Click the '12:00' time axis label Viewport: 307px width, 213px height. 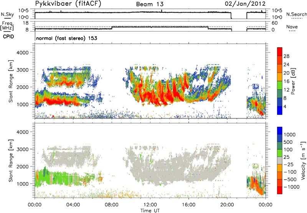(x=150, y=205)
